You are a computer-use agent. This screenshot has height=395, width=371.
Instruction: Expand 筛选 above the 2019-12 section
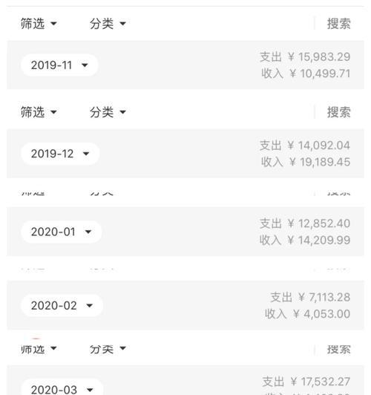(x=39, y=112)
